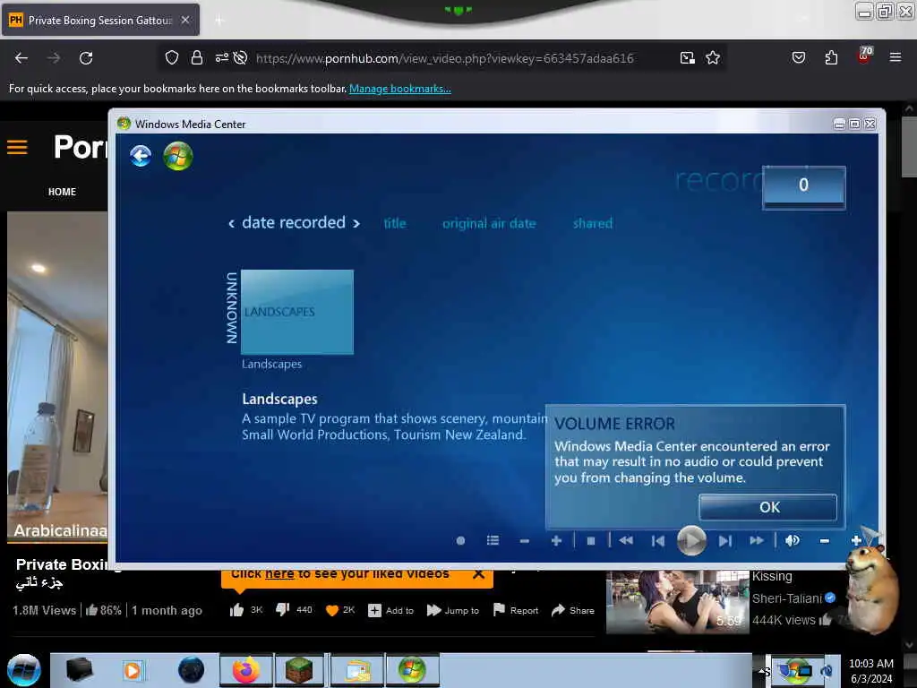Reload the current browser page
The width and height of the screenshot is (917, 688).
coord(86,58)
